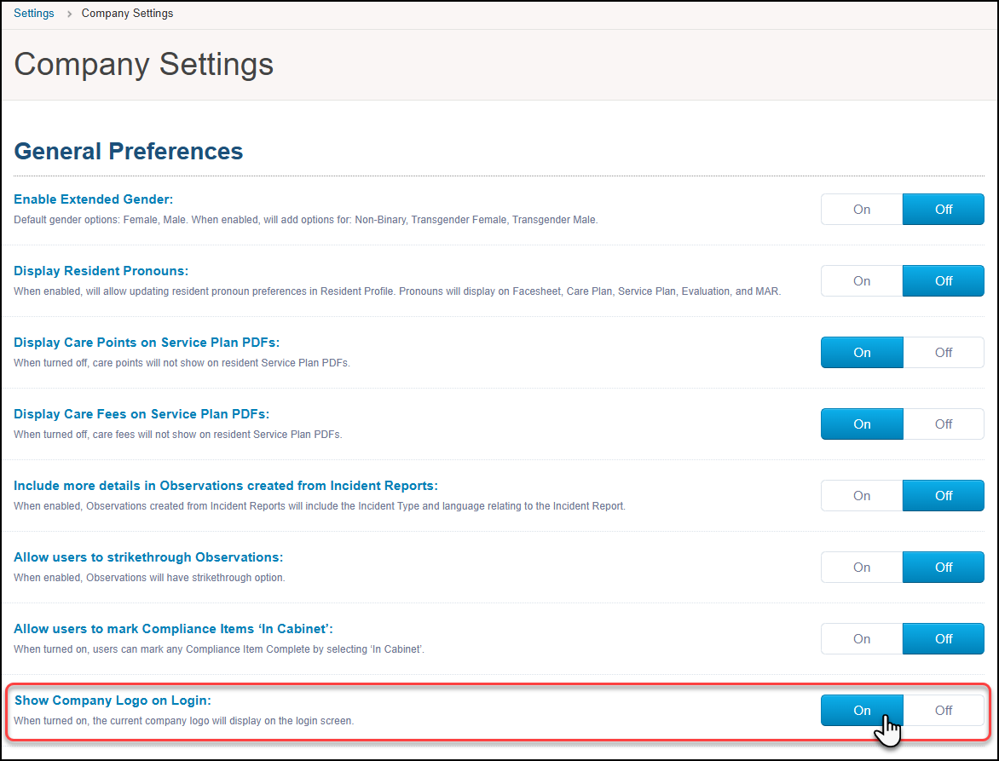Turn off Show Company Logo on Login
Screen dimensions: 999x761
943,710
